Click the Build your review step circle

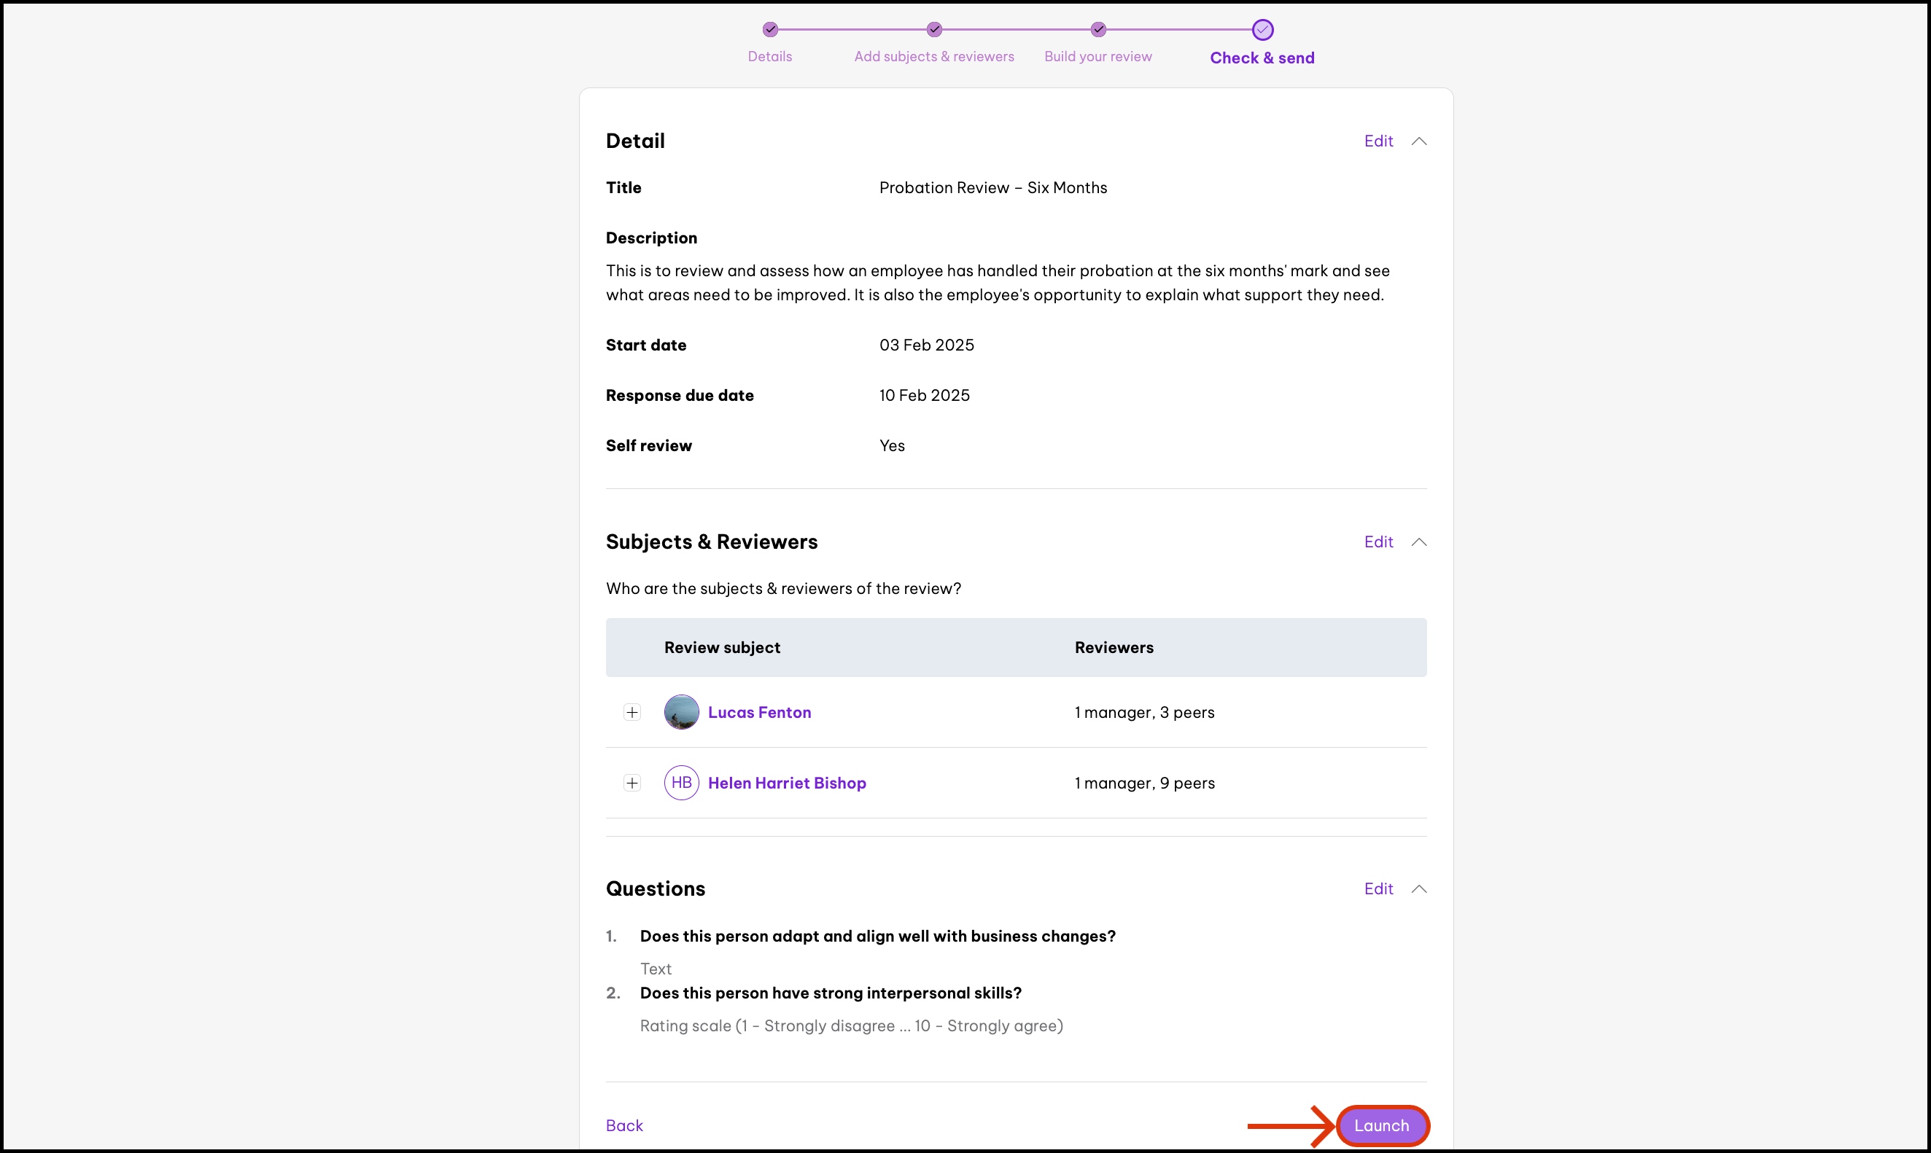pyautogui.click(x=1097, y=30)
